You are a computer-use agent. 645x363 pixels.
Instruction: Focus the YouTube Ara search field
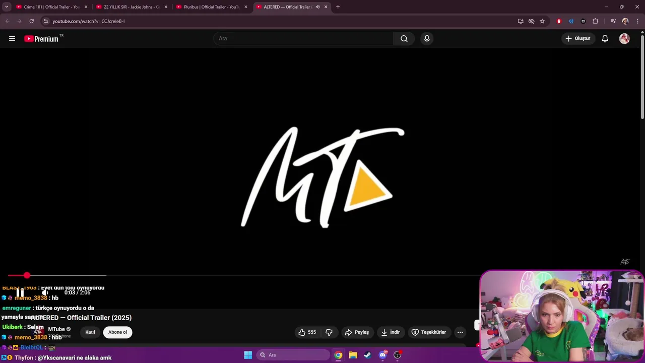click(x=303, y=39)
